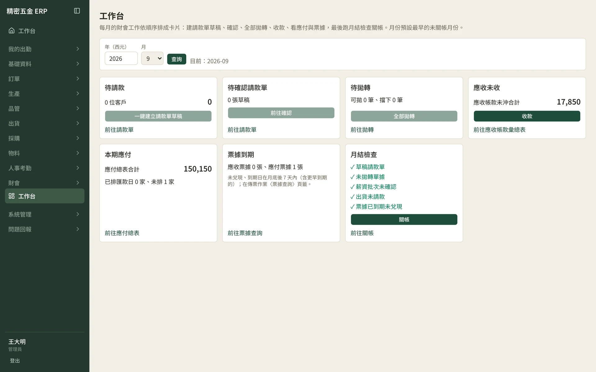Open the month dropdown showing 9
The width and height of the screenshot is (596, 372).
click(x=152, y=58)
